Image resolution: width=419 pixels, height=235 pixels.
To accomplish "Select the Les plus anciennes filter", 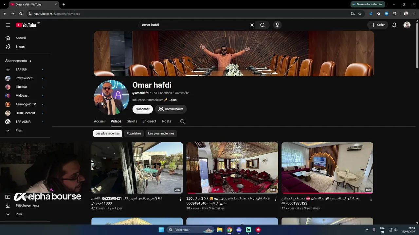I will click(x=161, y=133).
